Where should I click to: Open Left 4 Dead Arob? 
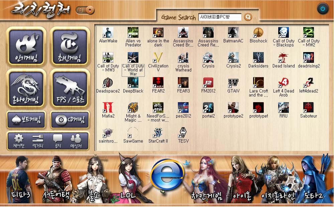point(284,87)
